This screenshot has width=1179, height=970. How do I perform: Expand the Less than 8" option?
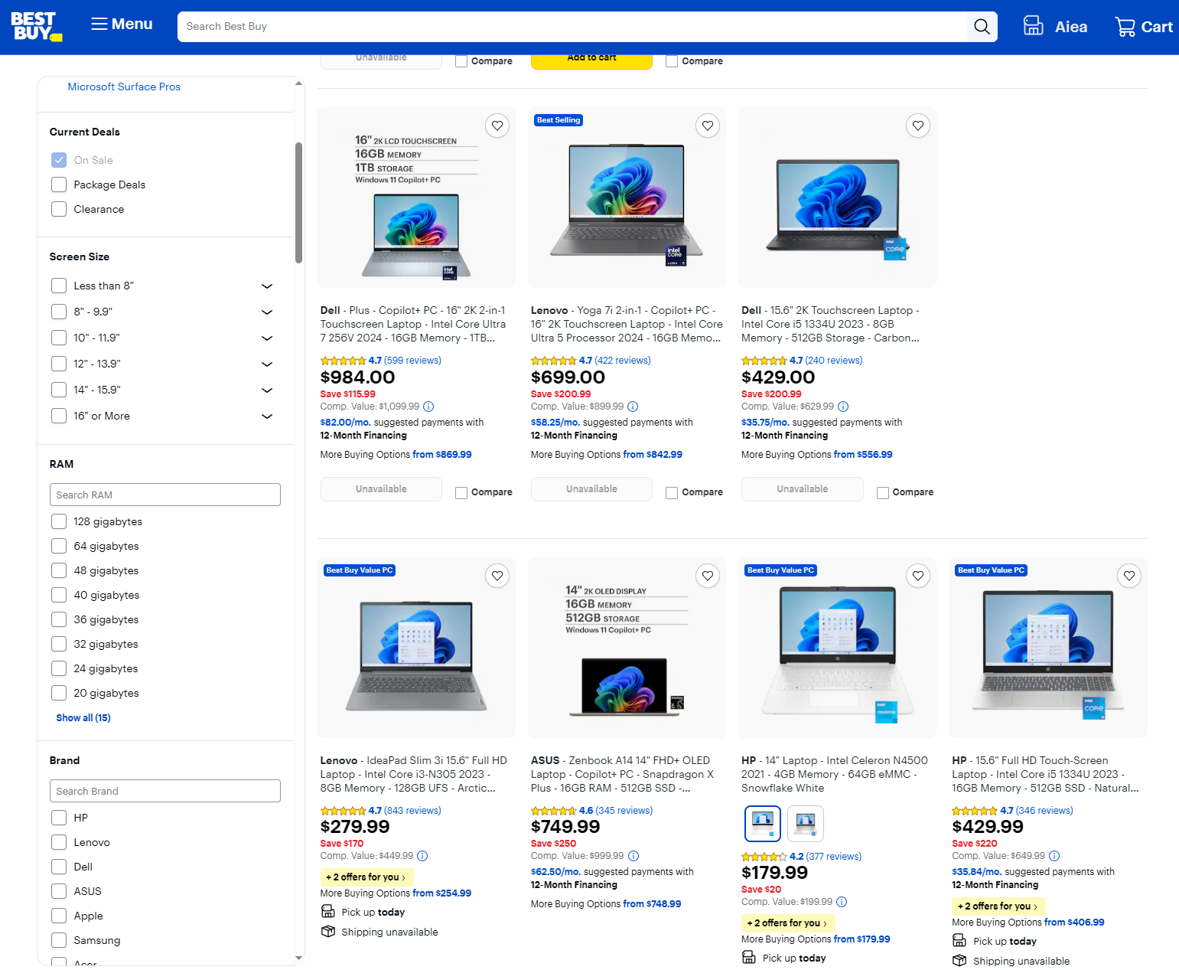point(266,286)
